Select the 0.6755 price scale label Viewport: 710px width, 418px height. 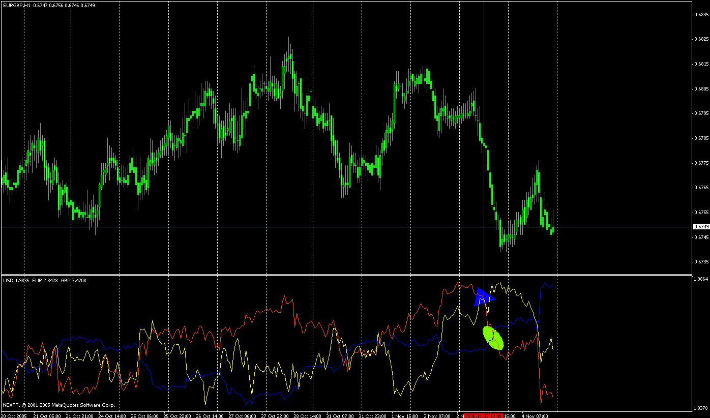point(701,212)
